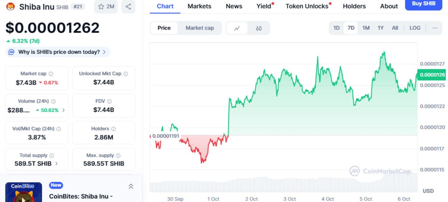Toggle chart to Market cap view

(200, 28)
